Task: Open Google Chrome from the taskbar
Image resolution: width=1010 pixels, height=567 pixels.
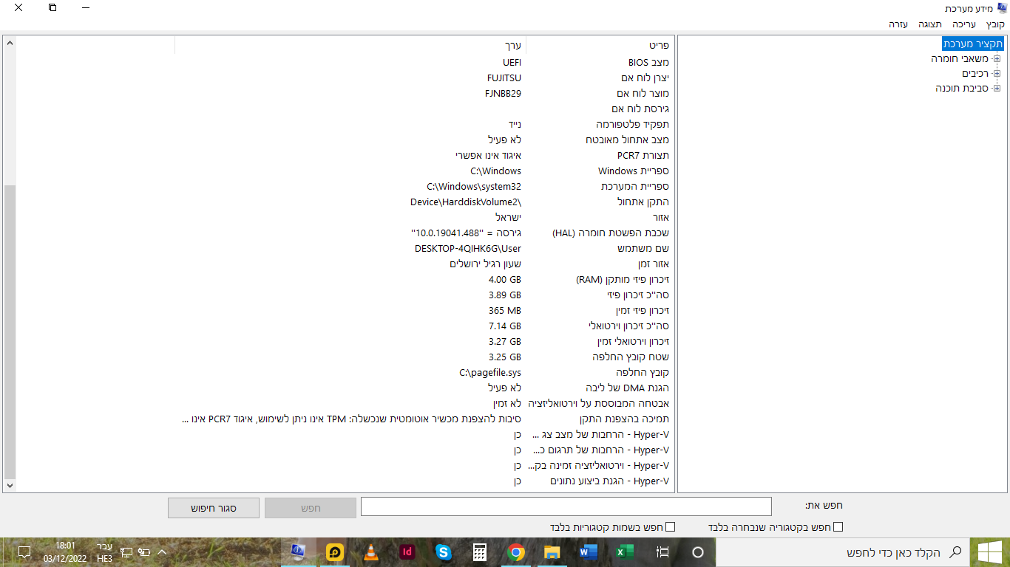Action: (516, 551)
